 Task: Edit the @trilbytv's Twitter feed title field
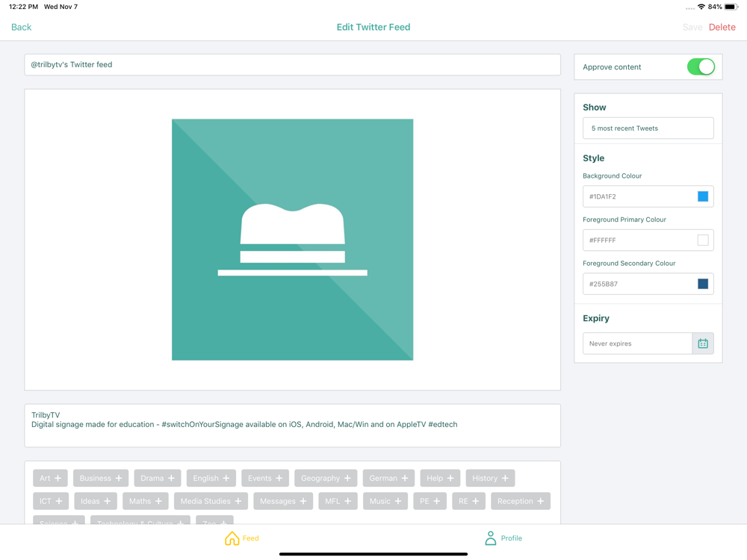293,65
